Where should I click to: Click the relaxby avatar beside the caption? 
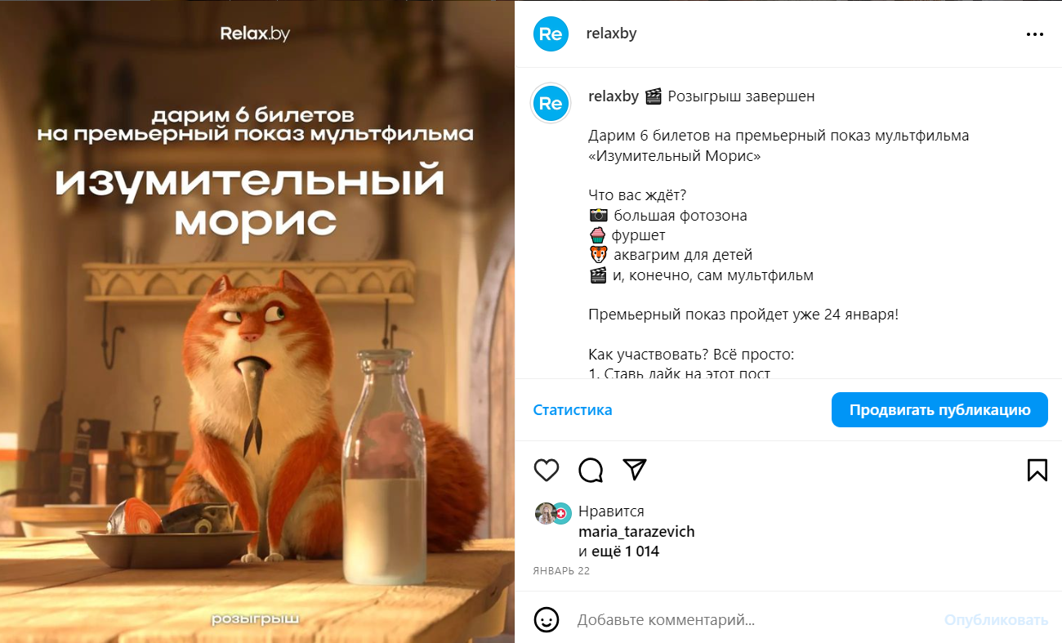551,104
